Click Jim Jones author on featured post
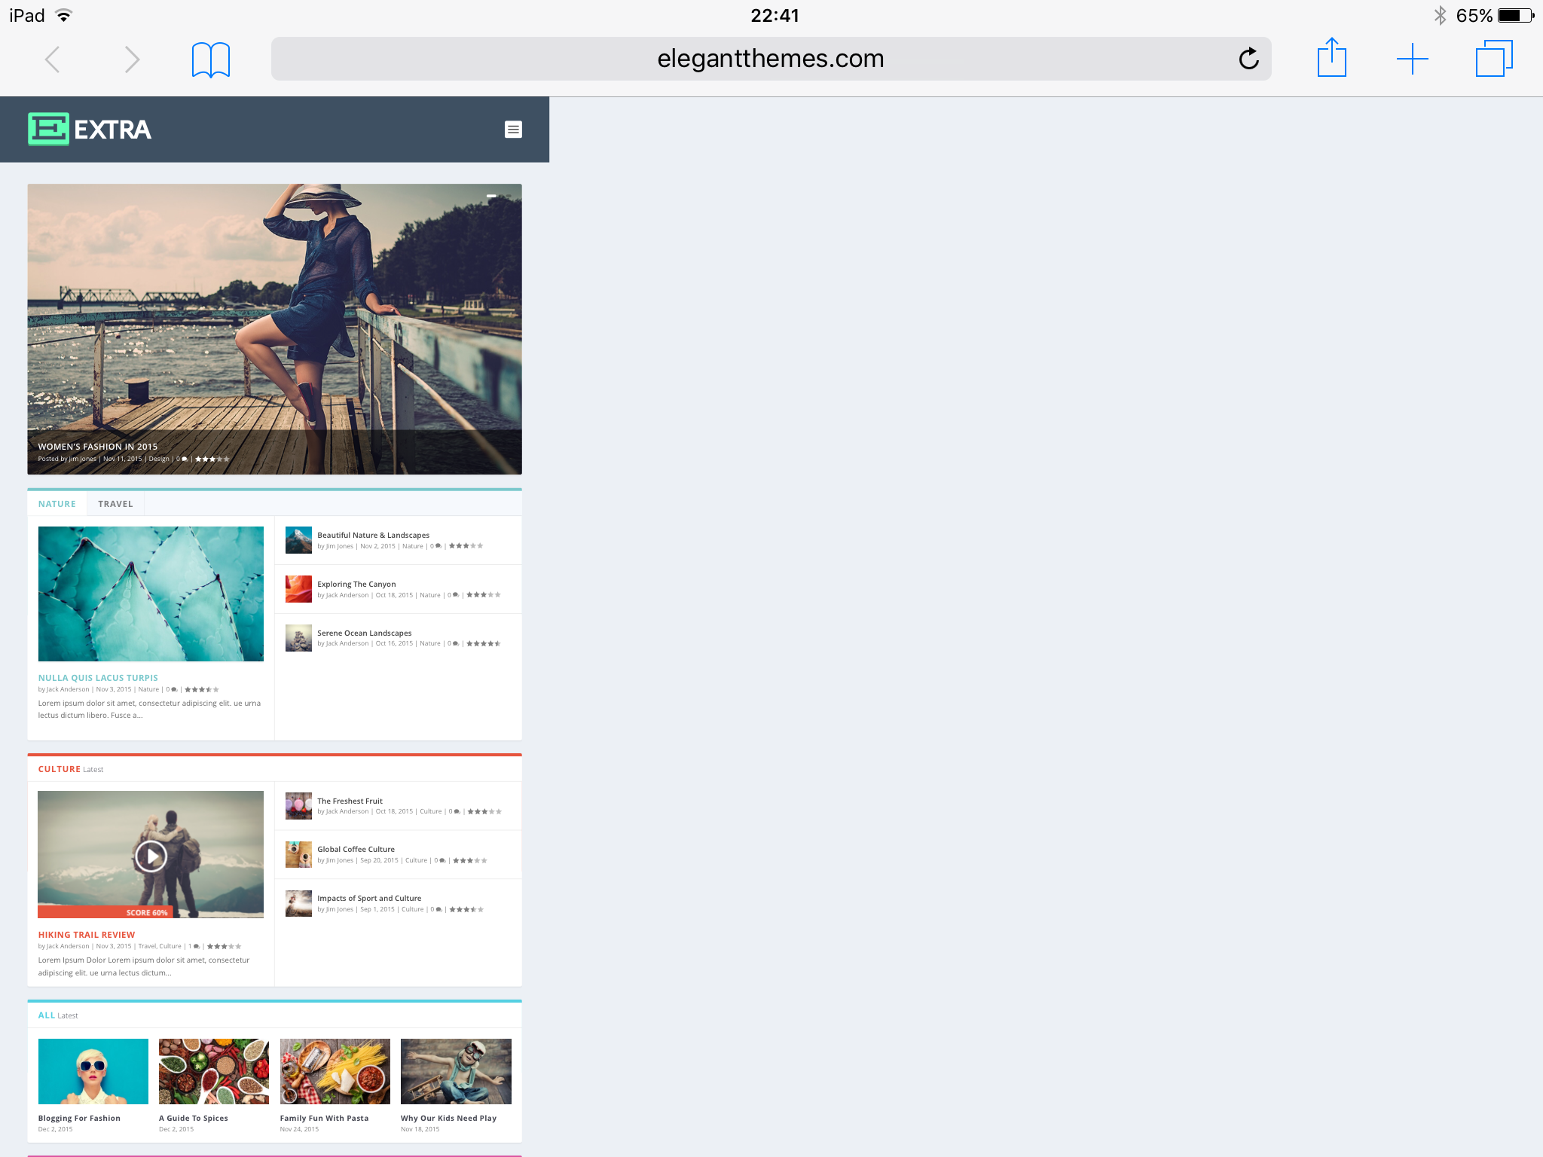The width and height of the screenshot is (1543, 1157). click(83, 459)
